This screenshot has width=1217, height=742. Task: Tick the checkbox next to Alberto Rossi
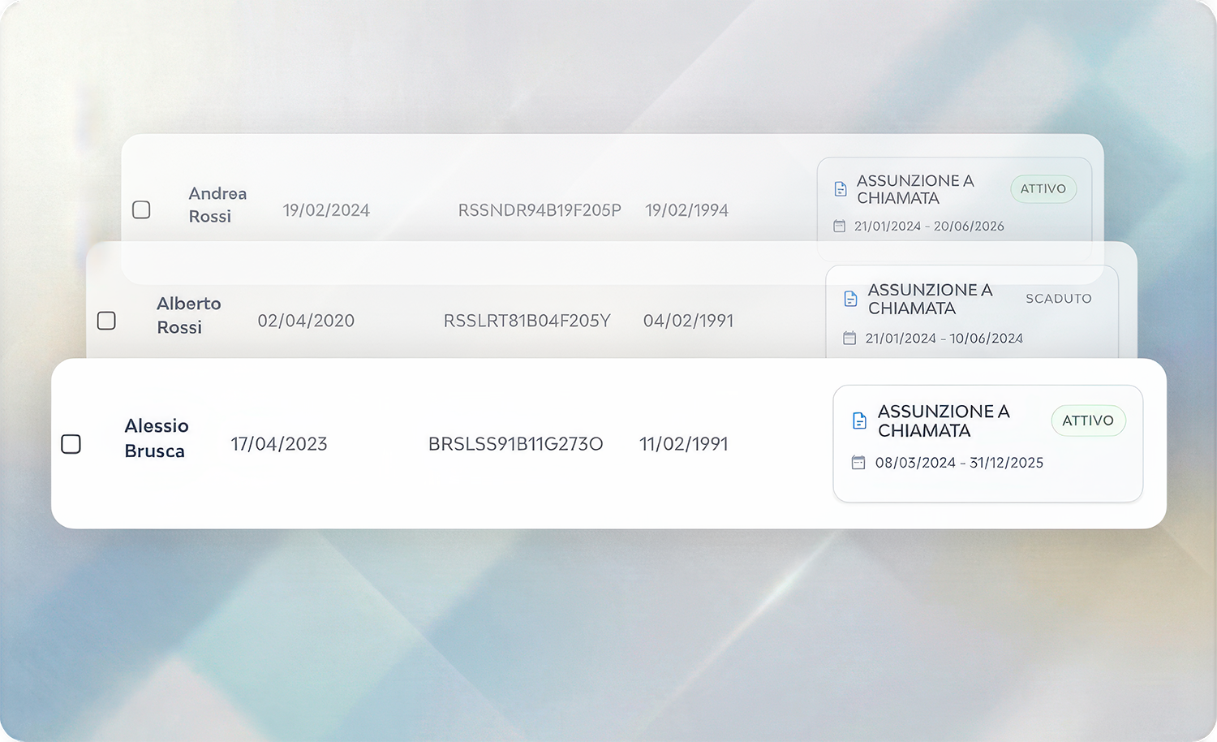[x=106, y=321]
